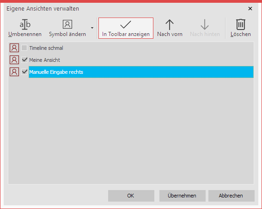
Task: Enable the Timeline schmal checkbox
Action: pyautogui.click(x=24, y=48)
